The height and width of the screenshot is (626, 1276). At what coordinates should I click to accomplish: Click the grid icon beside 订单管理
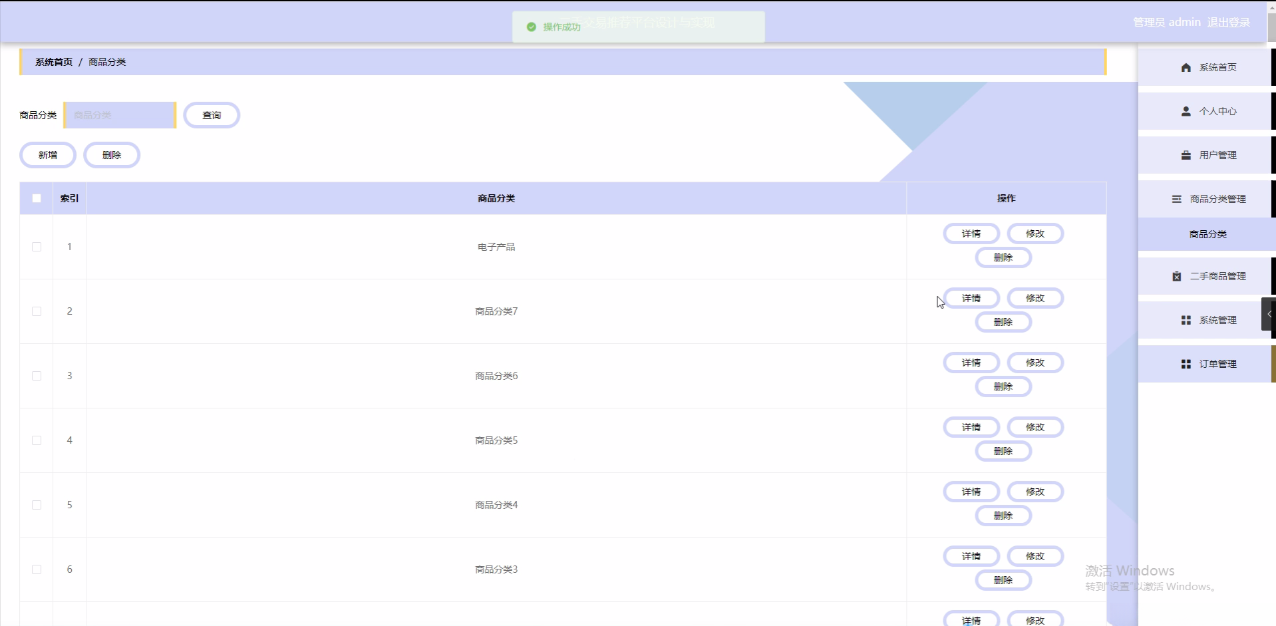pyautogui.click(x=1186, y=364)
